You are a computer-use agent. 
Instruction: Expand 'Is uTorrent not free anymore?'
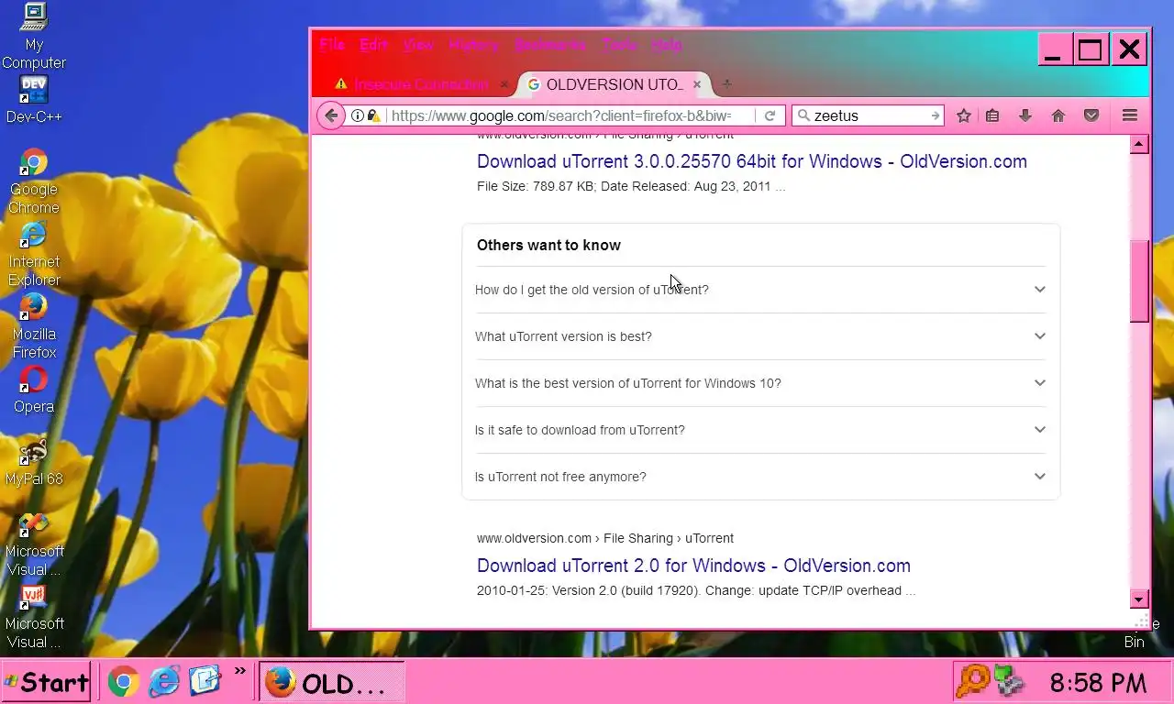(x=760, y=477)
